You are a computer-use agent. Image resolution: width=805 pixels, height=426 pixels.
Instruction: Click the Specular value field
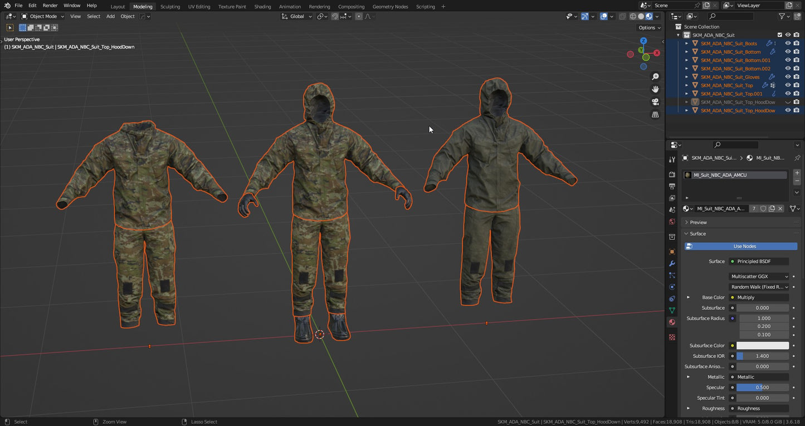[x=762, y=388]
